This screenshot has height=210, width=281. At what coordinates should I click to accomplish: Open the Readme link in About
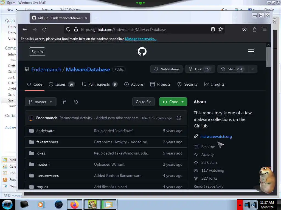pos(208,147)
